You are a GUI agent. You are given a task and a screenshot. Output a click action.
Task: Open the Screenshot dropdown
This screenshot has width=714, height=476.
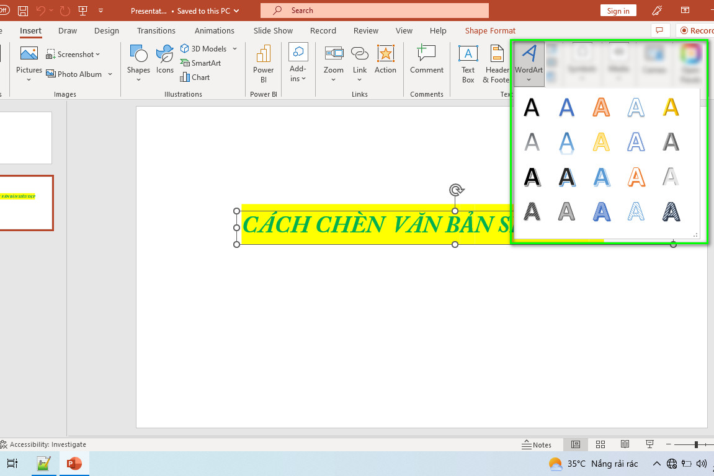[x=73, y=54]
